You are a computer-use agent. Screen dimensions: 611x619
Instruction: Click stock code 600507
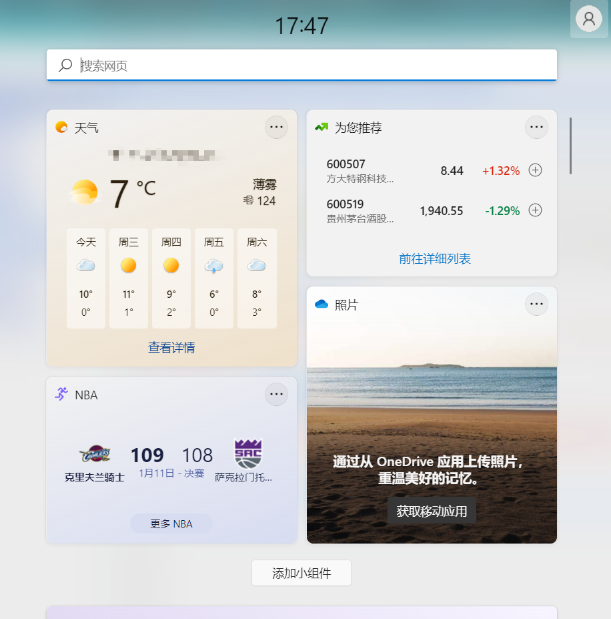pyautogui.click(x=346, y=164)
